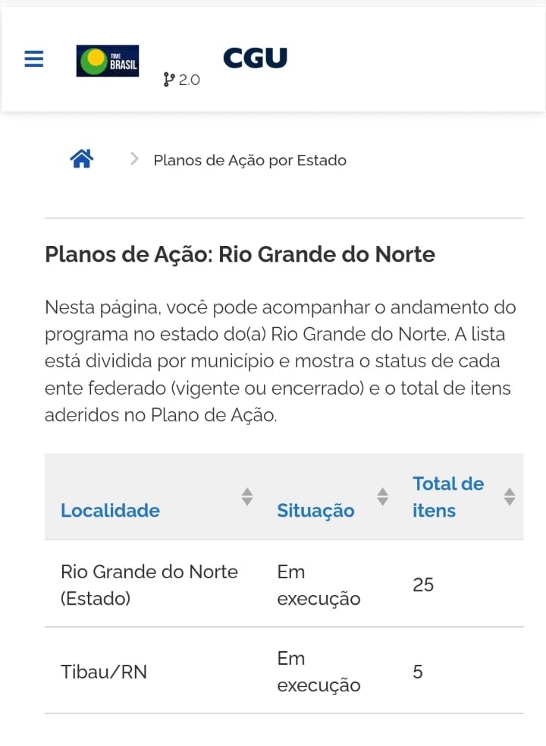Click the Planos de Ação page heading

240,253
